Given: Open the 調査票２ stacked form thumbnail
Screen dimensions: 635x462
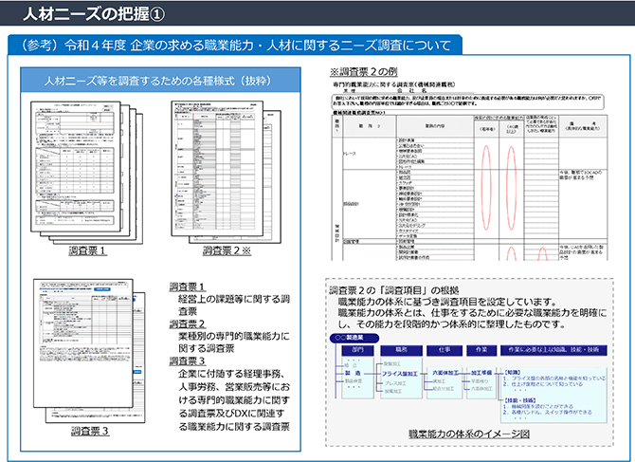Looking at the screenshot, I should pyautogui.click(x=226, y=172).
